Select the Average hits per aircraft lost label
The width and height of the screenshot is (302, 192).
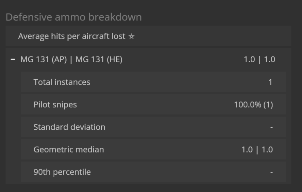(72, 36)
